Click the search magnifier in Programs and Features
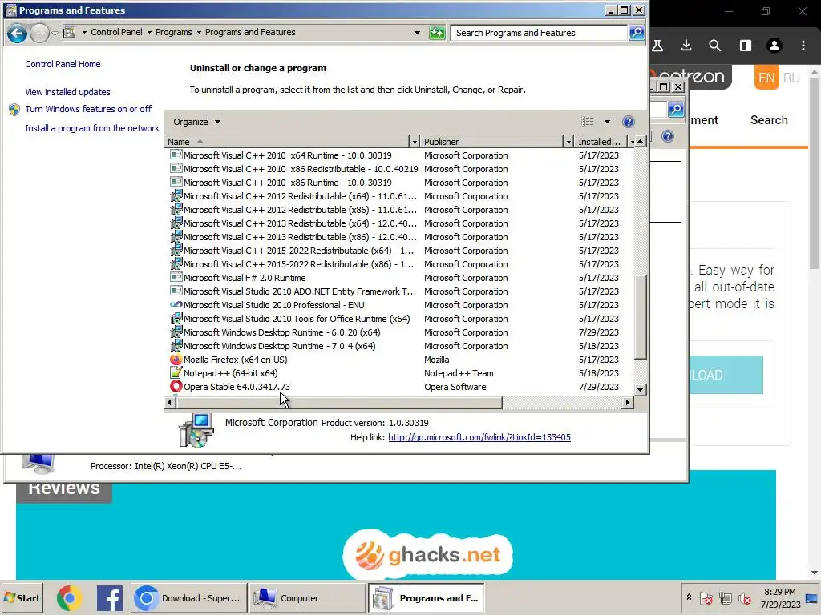 [636, 33]
